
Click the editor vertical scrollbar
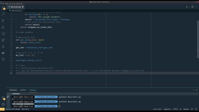pyautogui.click(x=198, y=40)
